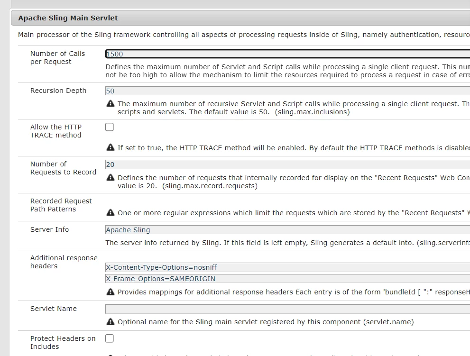Image resolution: width=470 pixels, height=356 pixels.
Task: Click the X-Frame-Options=SAMEORIGIN header field
Action: (288, 279)
